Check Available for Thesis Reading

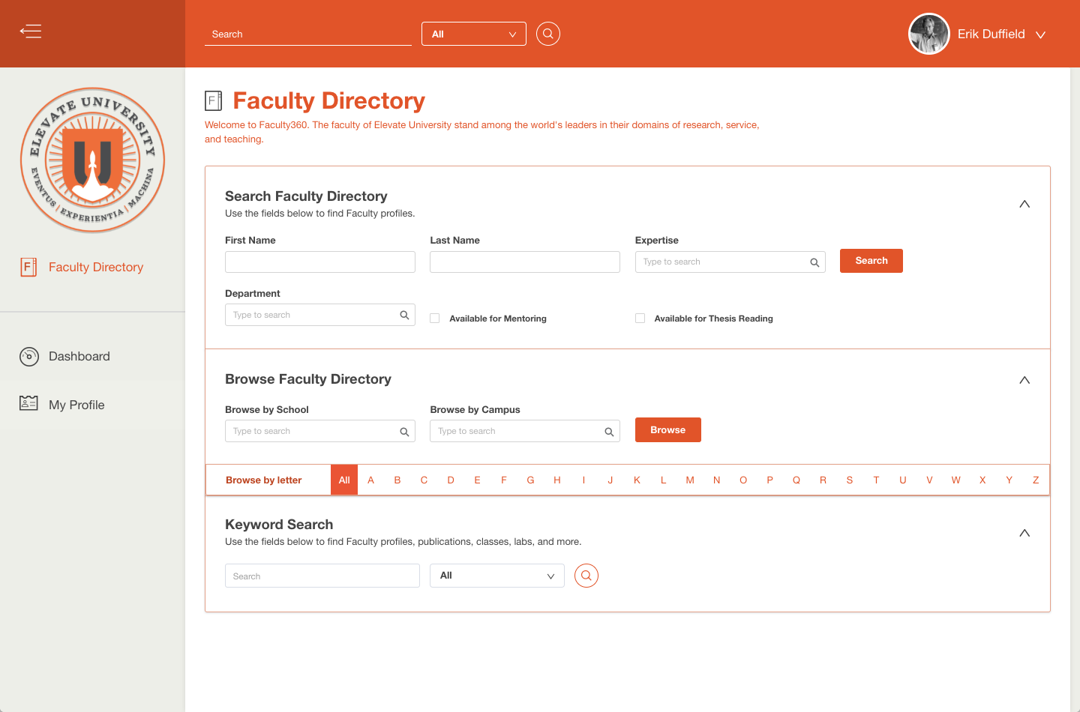coord(640,319)
